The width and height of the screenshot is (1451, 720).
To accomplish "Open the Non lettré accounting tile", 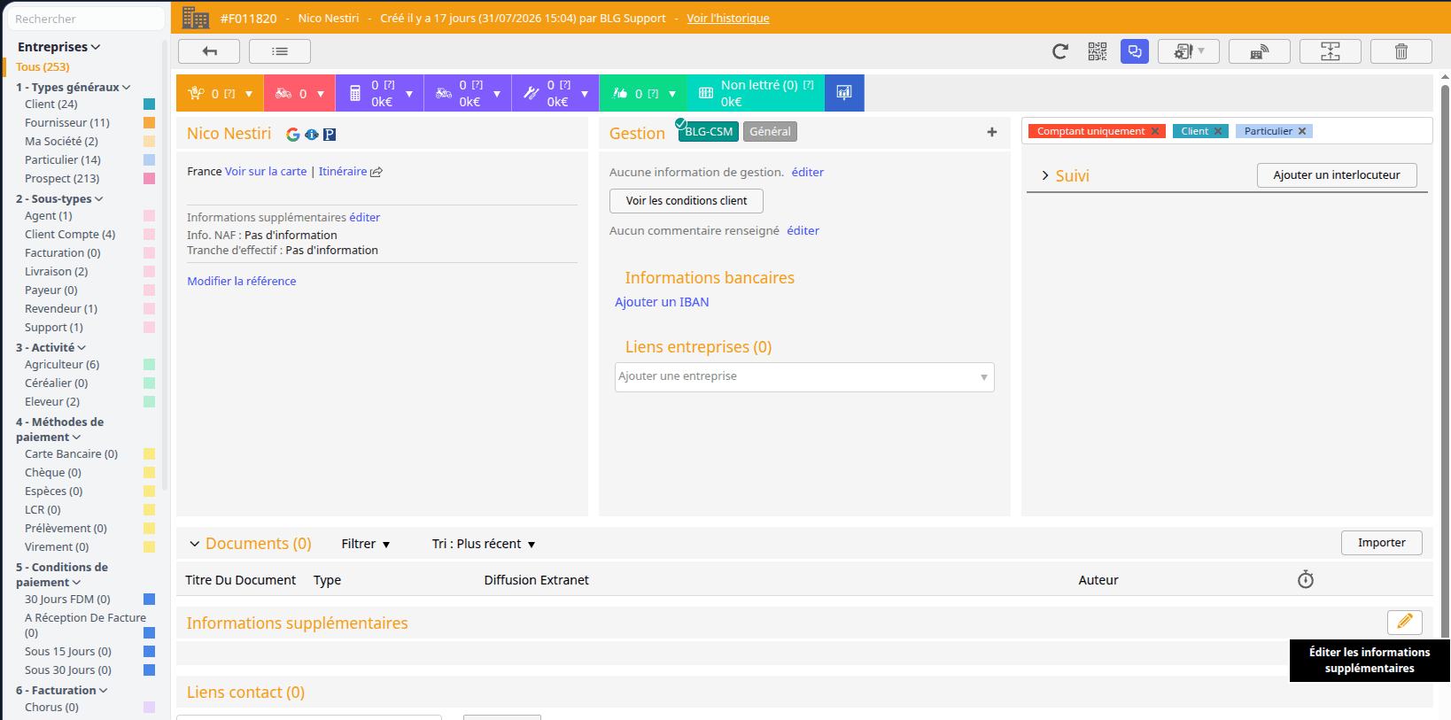I will coord(756,93).
